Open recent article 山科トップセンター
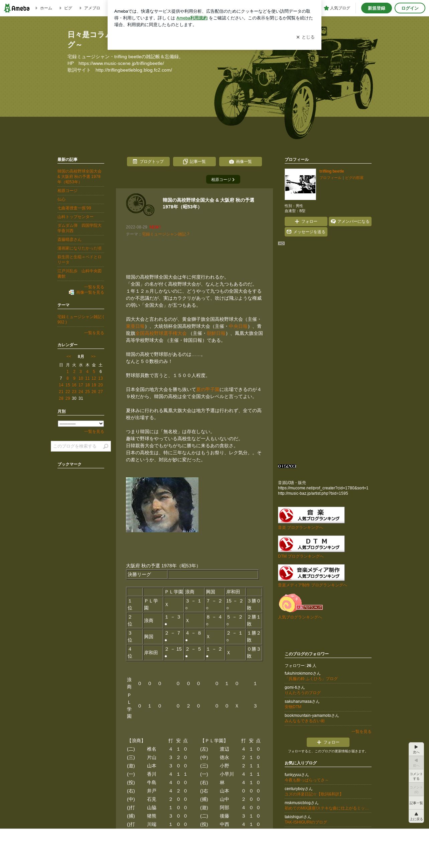The height and width of the screenshot is (859, 429). pyautogui.click(x=76, y=217)
